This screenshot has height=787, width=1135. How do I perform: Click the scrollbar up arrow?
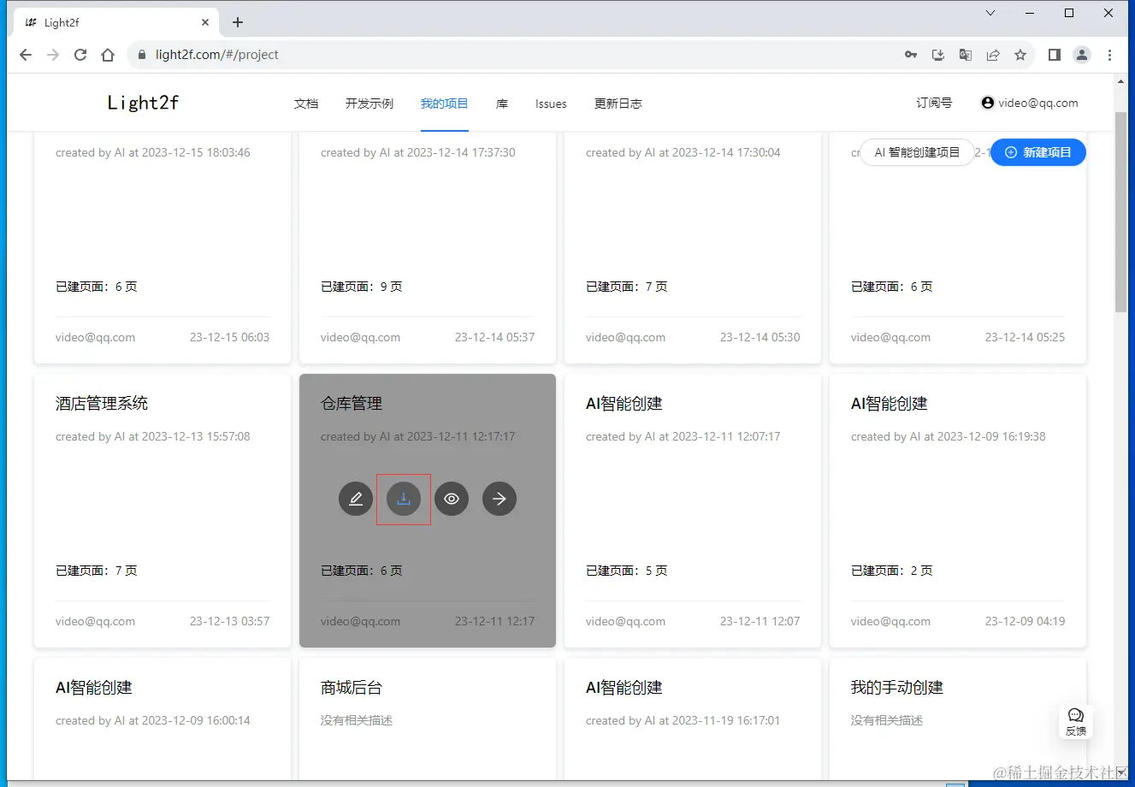(x=1120, y=81)
